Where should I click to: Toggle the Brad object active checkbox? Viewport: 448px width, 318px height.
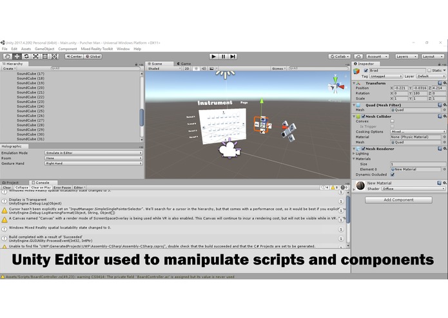[365, 70]
